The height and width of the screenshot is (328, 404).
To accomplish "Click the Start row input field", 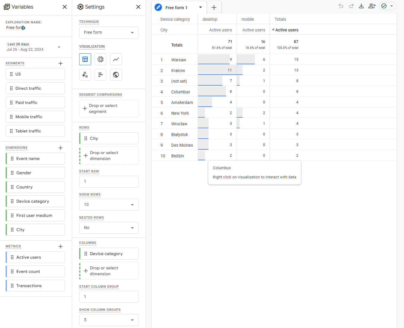I will tap(109, 182).
